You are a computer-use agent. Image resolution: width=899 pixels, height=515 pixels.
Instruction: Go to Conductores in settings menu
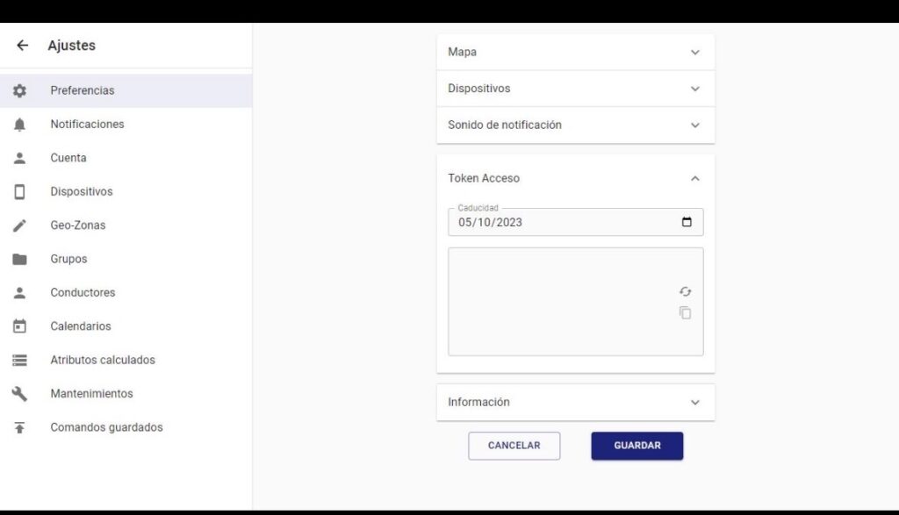[x=83, y=293]
